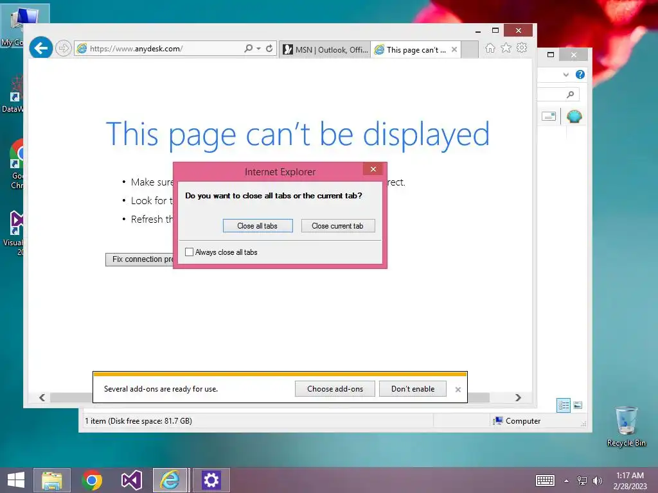This screenshot has width=658, height=493.
Task: Open the Tools gear menu in Internet Explorer
Action: coord(522,48)
